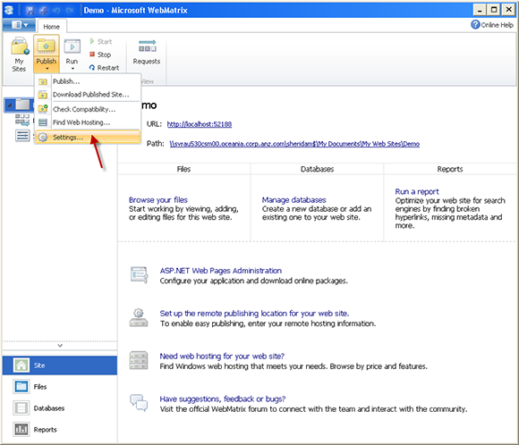Open the Requests view icon
The image size is (519, 445).
(147, 46)
